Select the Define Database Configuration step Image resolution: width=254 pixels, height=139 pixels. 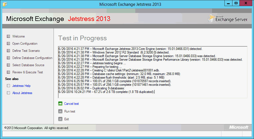click(x=32, y=58)
